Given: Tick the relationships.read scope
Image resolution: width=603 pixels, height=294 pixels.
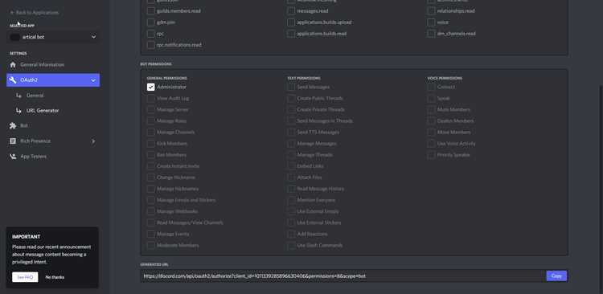Looking at the screenshot, I should pyautogui.click(x=432, y=10).
